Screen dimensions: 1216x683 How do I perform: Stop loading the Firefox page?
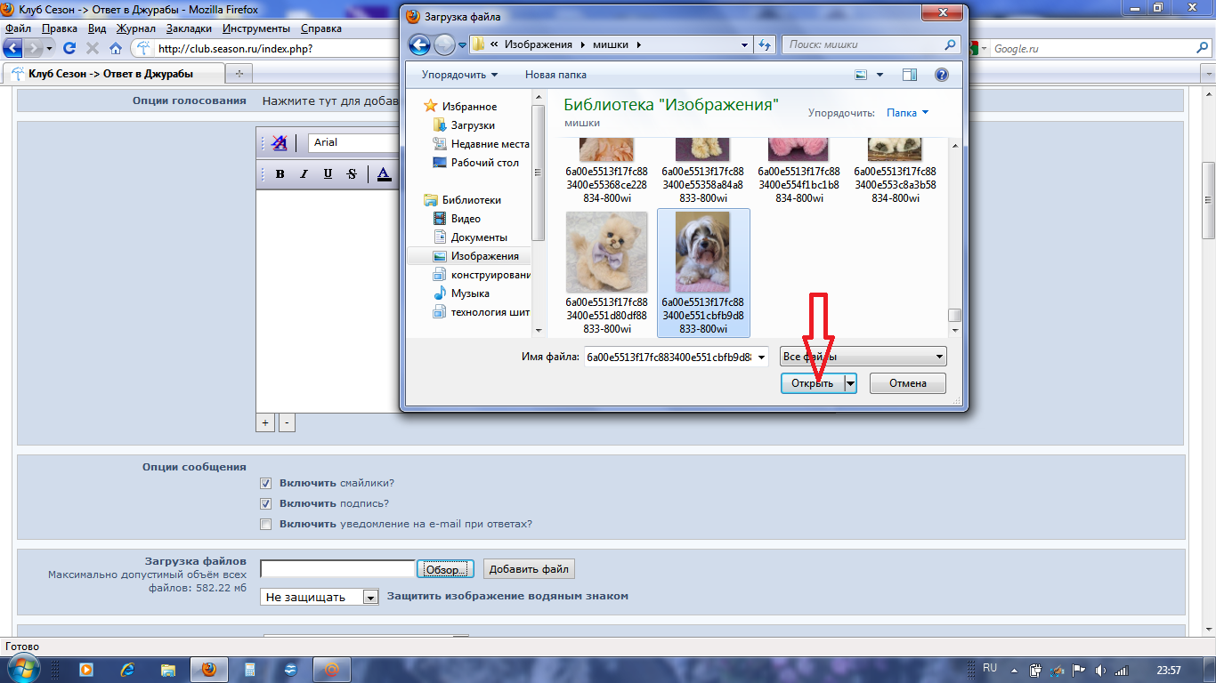(93, 48)
